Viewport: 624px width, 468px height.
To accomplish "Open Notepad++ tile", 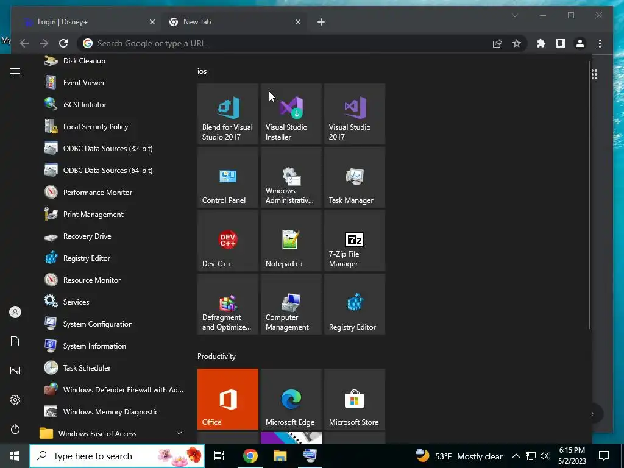I will click(x=291, y=241).
